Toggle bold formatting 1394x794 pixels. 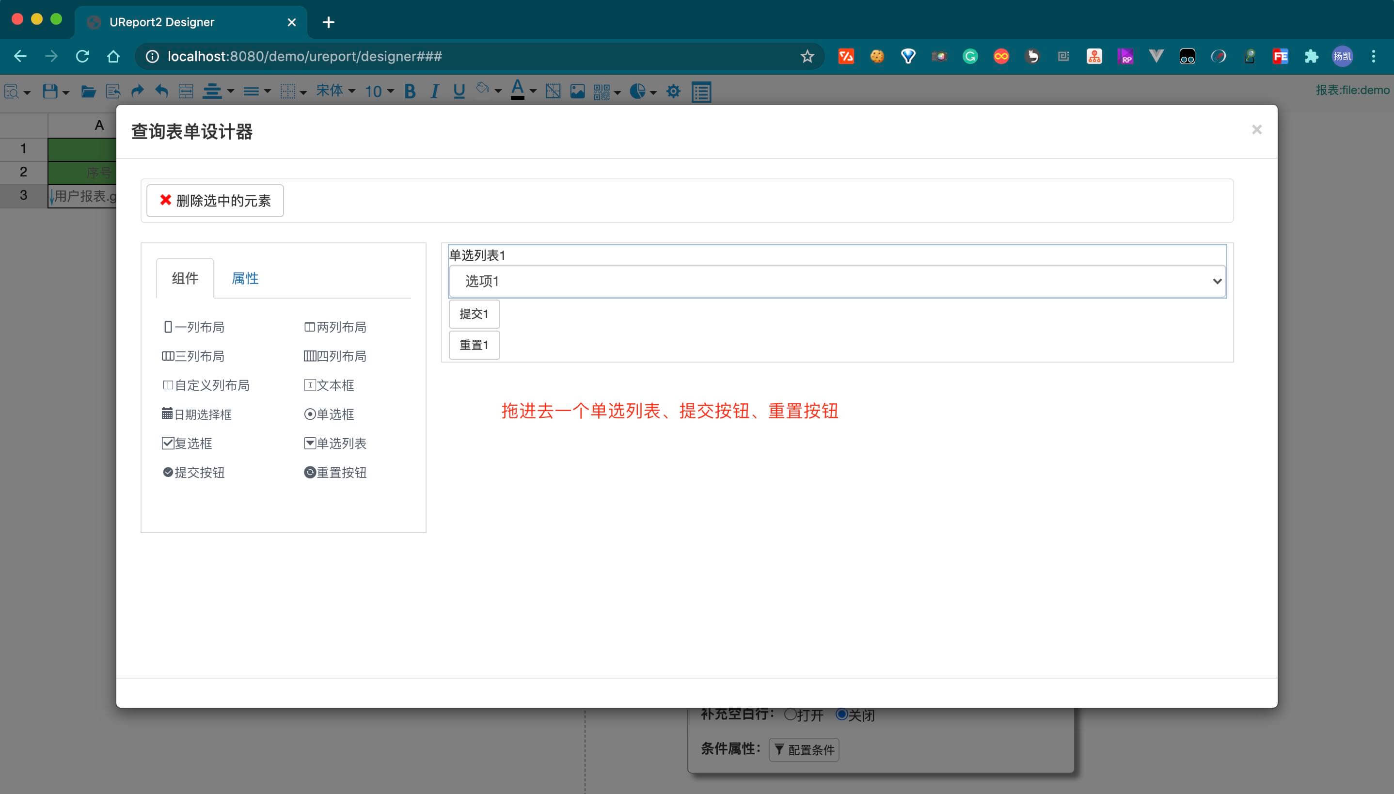[x=410, y=91]
